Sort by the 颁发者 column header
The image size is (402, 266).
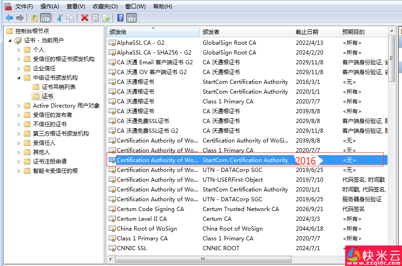point(246,32)
